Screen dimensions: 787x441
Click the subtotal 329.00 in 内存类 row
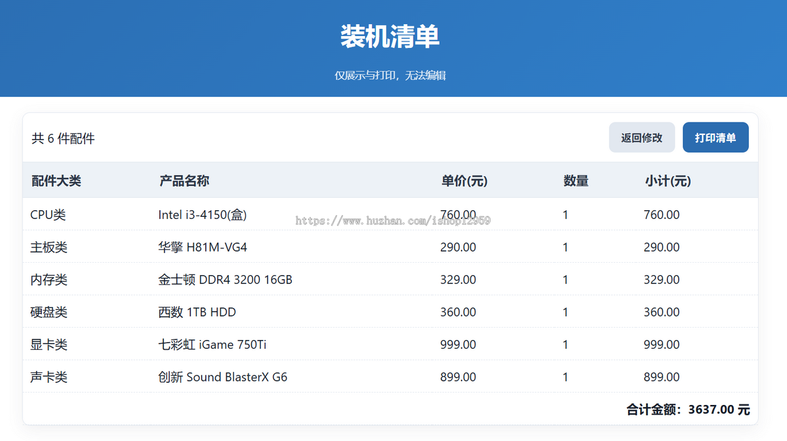tap(662, 280)
